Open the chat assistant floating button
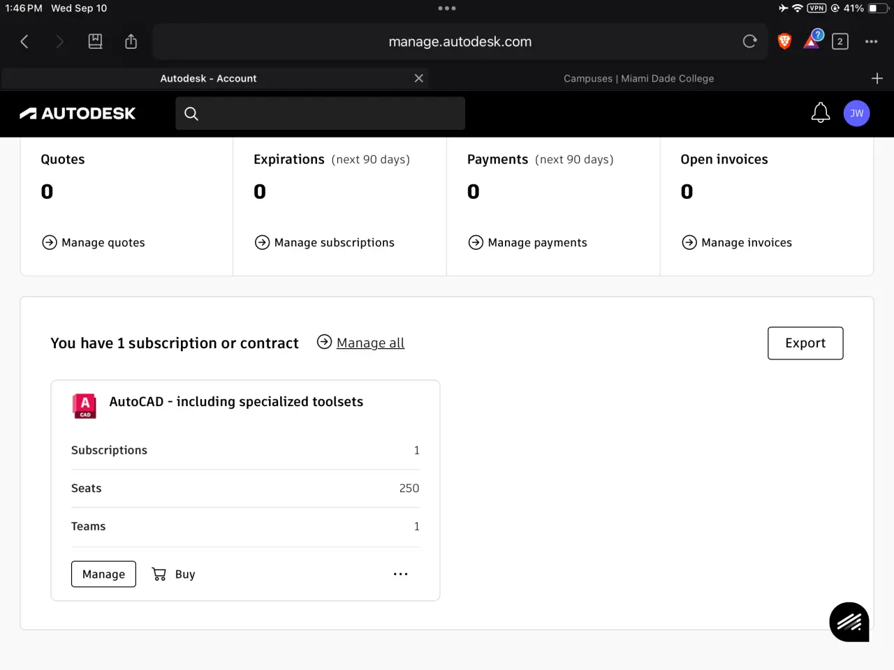The height and width of the screenshot is (670, 894). click(x=849, y=622)
